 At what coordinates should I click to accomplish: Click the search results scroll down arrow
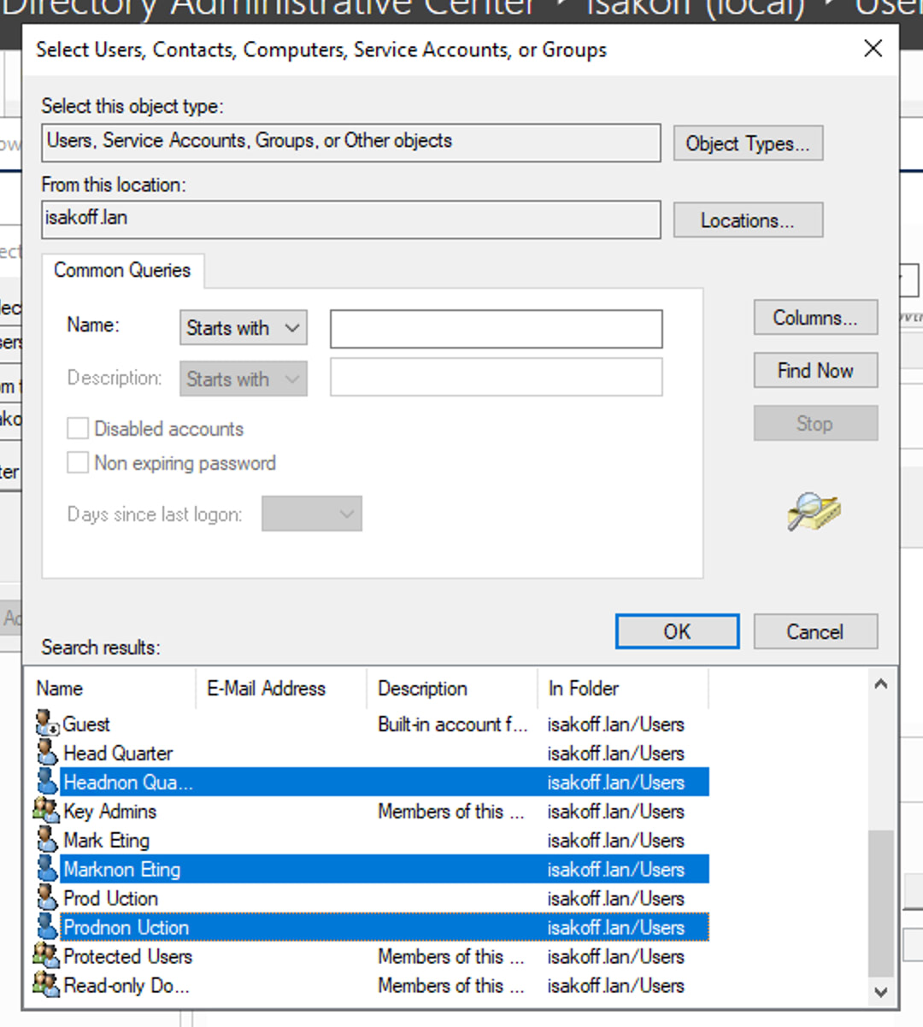point(880,991)
